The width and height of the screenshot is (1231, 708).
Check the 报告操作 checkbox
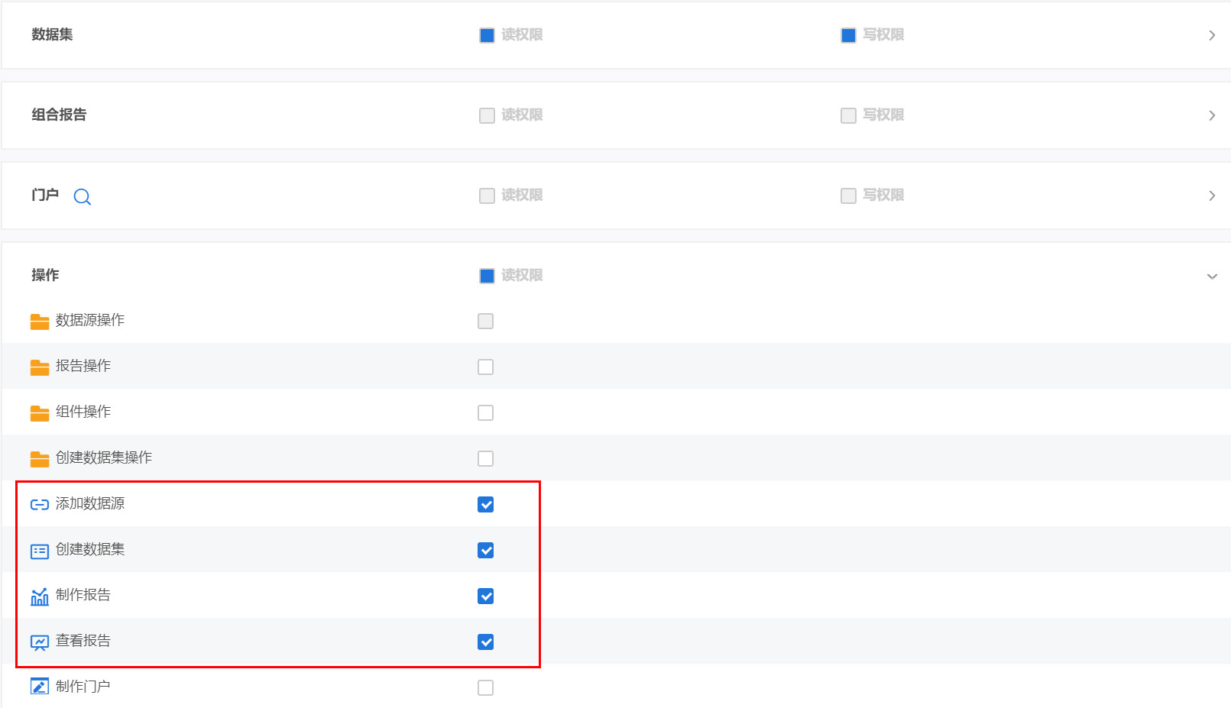pyautogui.click(x=485, y=367)
